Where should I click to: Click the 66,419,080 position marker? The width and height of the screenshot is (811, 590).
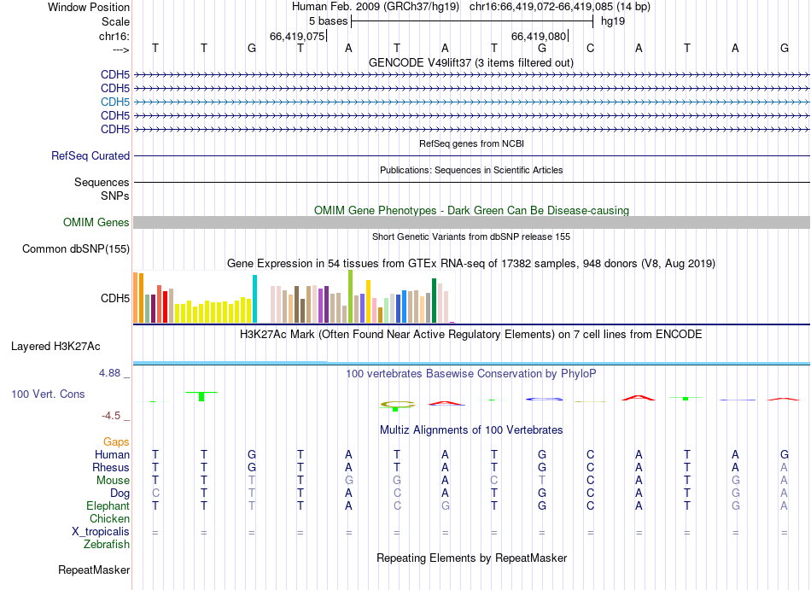[x=539, y=36]
